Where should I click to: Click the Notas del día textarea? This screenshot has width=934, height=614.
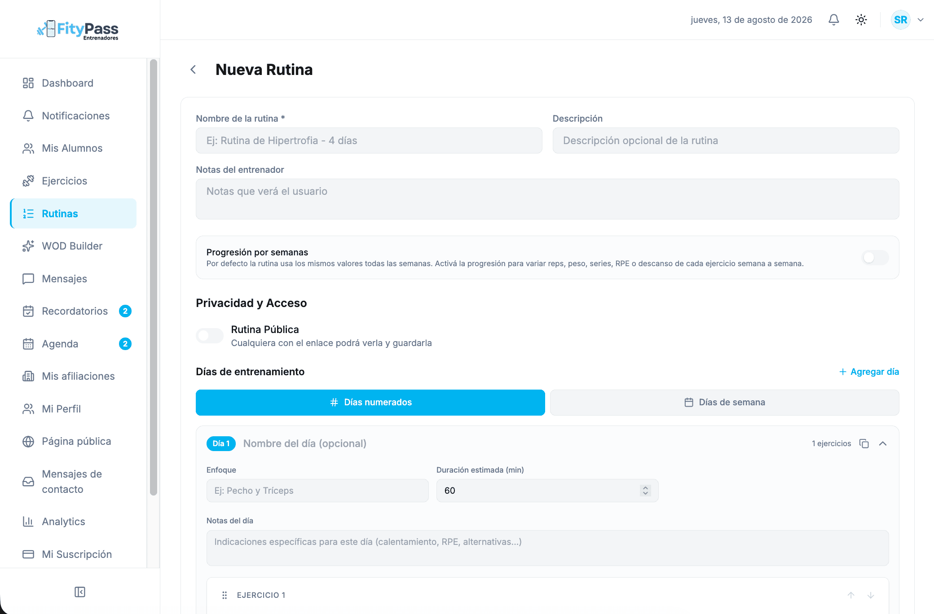pos(547,548)
